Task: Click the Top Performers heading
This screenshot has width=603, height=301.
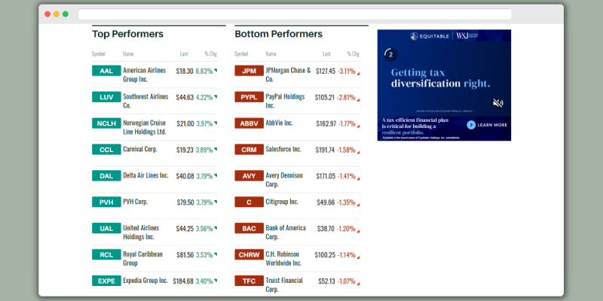Action: pyautogui.click(x=127, y=34)
